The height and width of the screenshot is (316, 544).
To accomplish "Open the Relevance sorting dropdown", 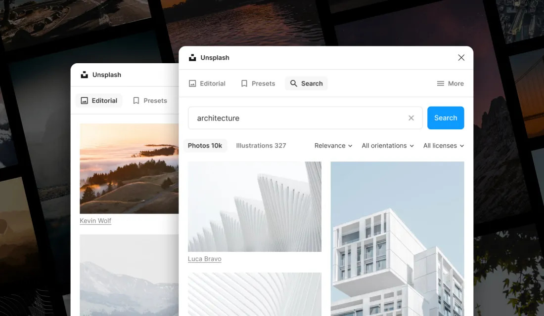I will (333, 146).
